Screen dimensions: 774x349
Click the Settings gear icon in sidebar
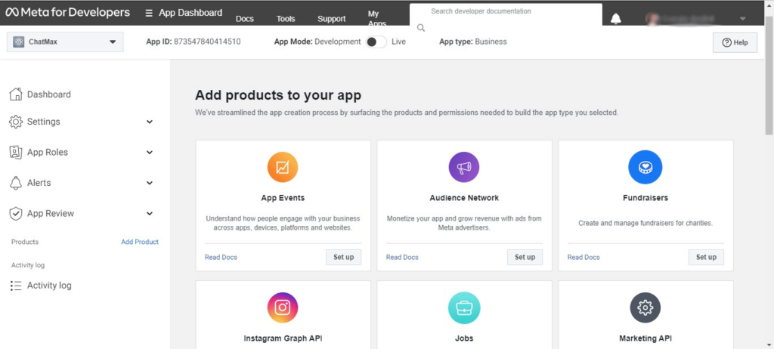(x=16, y=122)
